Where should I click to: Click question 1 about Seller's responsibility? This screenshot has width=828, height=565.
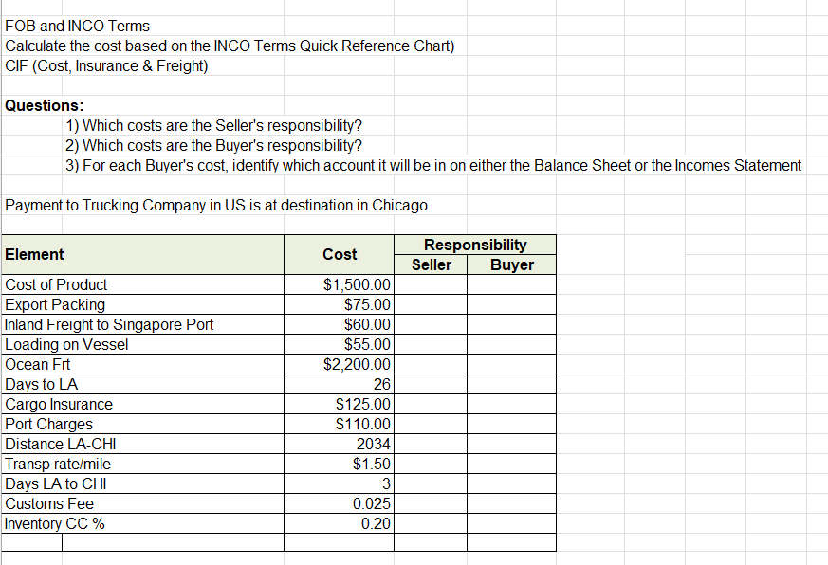click(171, 125)
